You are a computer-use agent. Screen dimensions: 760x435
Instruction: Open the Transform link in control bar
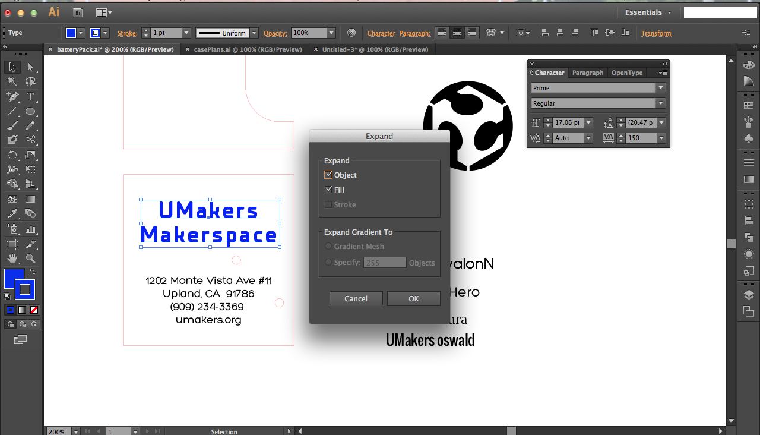(x=656, y=33)
